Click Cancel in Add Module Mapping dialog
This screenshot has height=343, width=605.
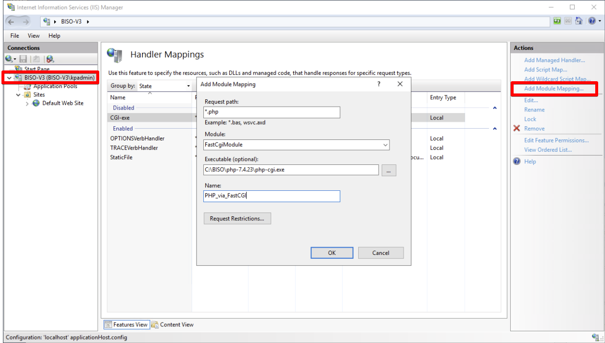tap(381, 253)
